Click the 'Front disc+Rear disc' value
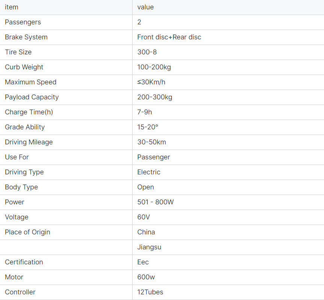324x300 pixels. pyautogui.click(x=169, y=37)
